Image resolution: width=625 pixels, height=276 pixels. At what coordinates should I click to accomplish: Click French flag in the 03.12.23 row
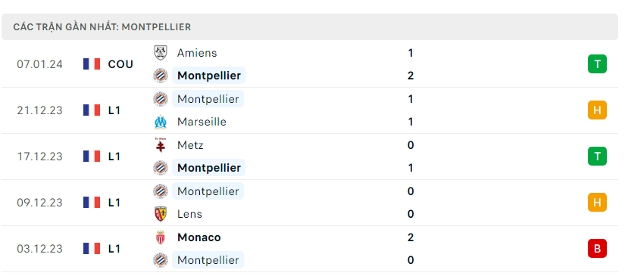(x=92, y=249)
